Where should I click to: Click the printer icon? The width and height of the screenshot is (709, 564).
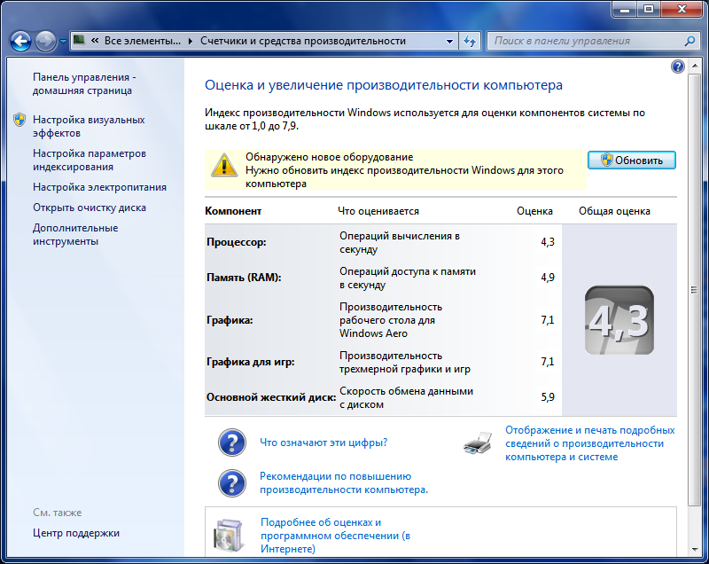point(478,443)
